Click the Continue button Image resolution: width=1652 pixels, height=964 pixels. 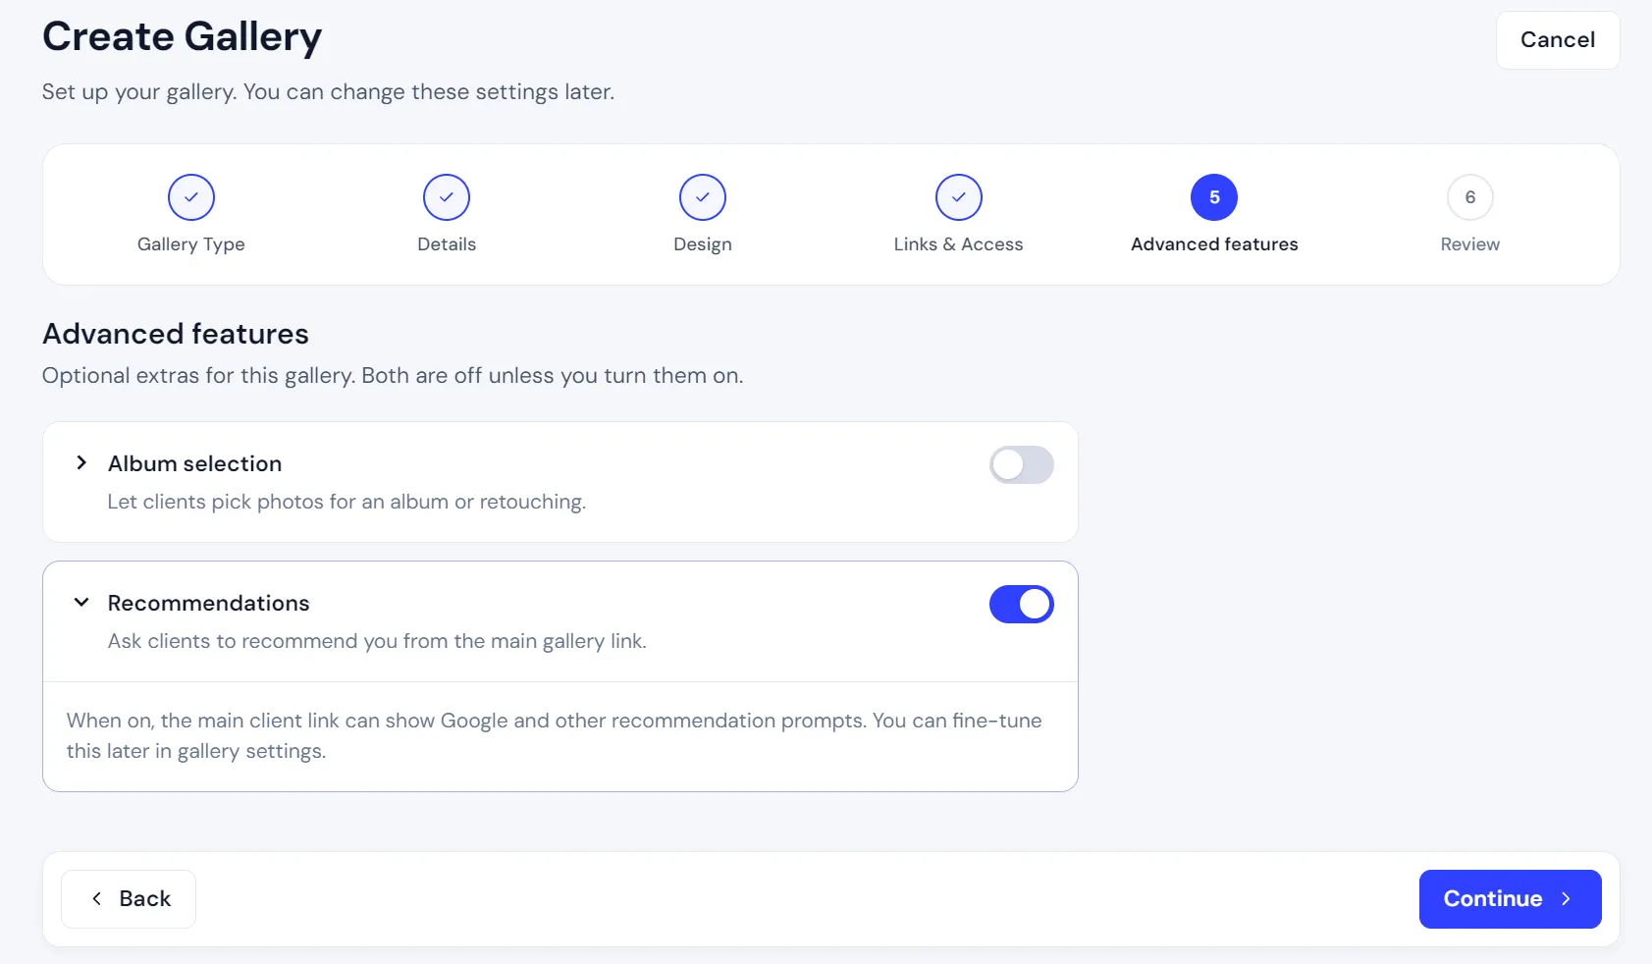1510,898
